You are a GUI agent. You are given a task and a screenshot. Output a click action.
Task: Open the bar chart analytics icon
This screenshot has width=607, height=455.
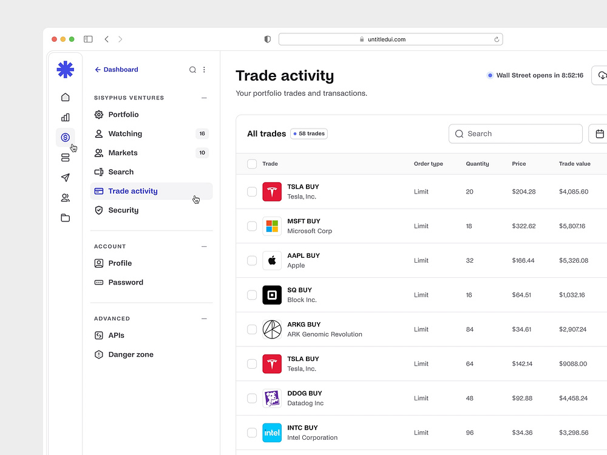coord(66,117)
